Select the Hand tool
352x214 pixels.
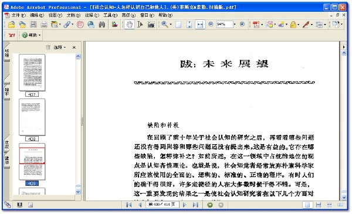click(x=129, y=25)
